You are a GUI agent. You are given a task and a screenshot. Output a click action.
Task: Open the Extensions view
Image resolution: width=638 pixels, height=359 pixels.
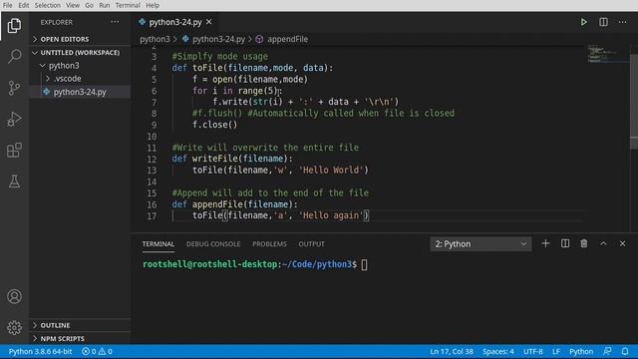14,150
